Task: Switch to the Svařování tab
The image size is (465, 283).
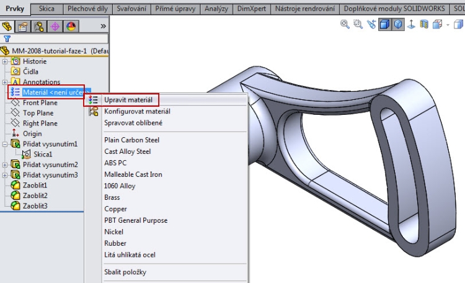Action: tap(131, 9)
